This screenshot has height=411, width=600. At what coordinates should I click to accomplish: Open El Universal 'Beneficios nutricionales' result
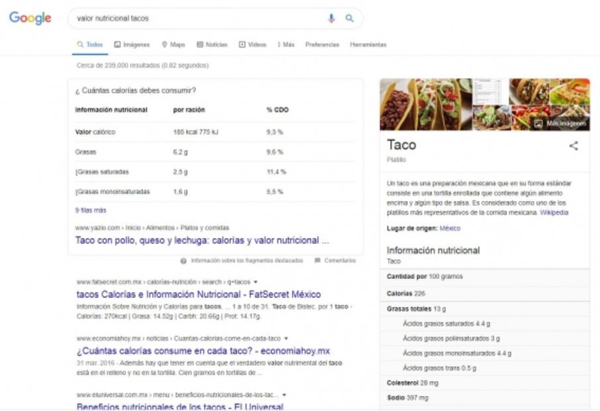pos(180,407)
